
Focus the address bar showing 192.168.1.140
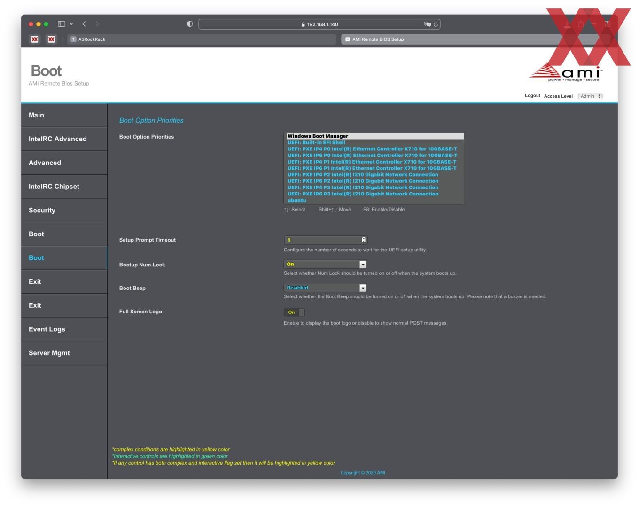pos(319,24)
